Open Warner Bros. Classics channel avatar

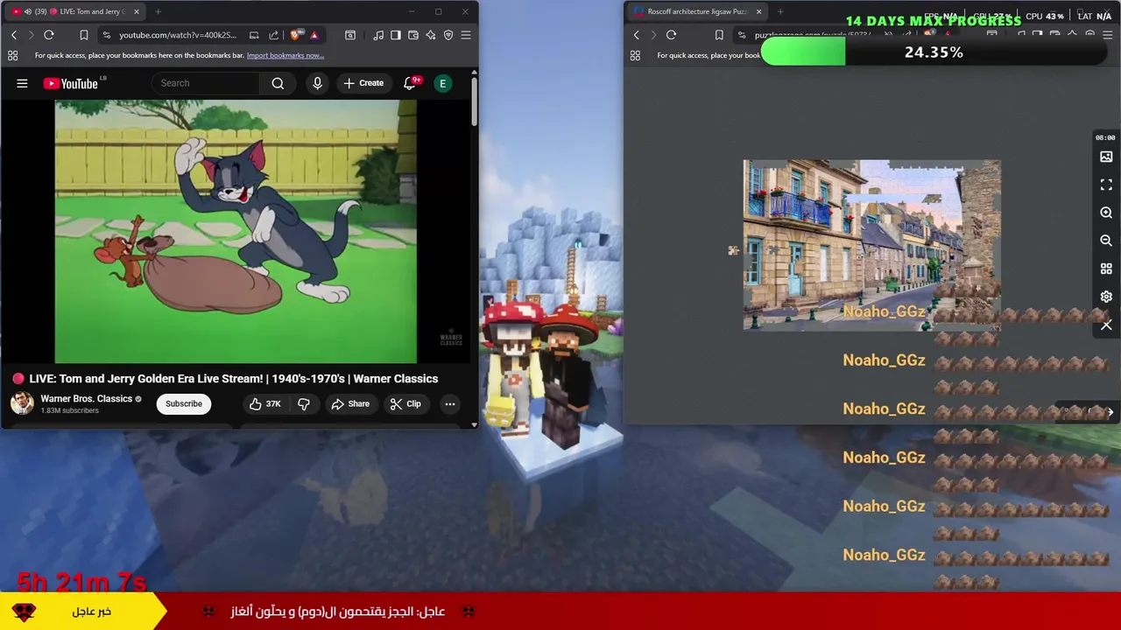pos(22,403)
